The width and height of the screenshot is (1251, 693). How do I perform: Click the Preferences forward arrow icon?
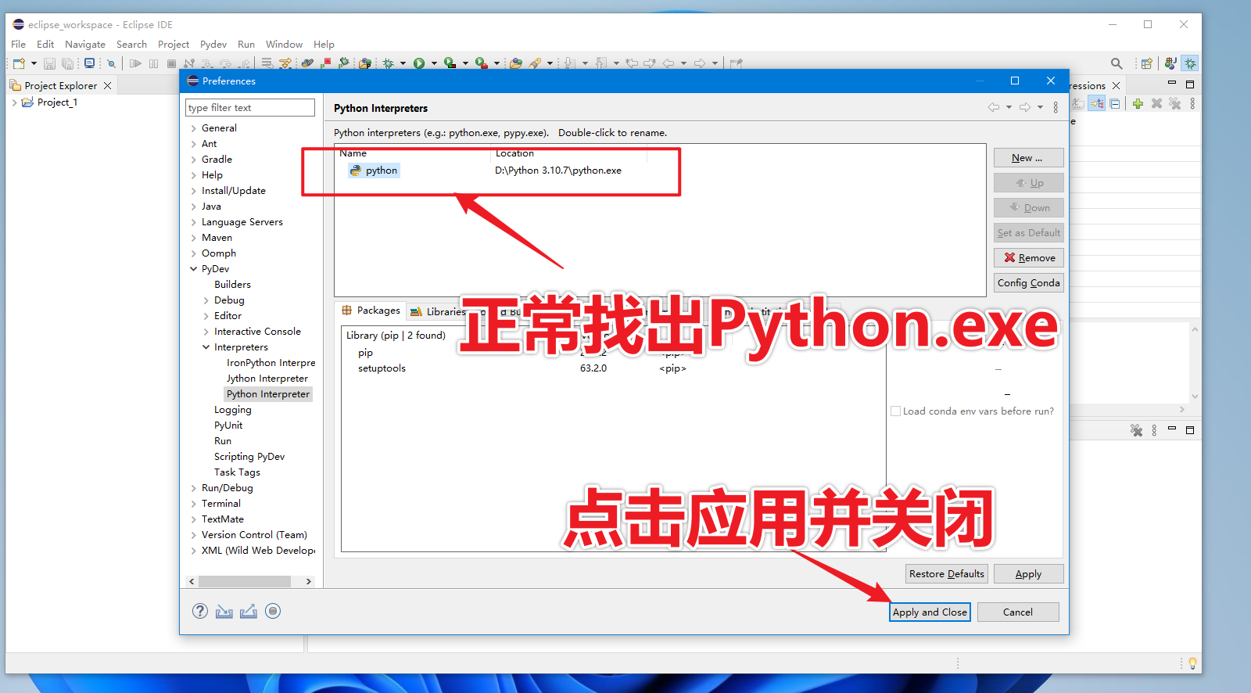(1025, 107)
